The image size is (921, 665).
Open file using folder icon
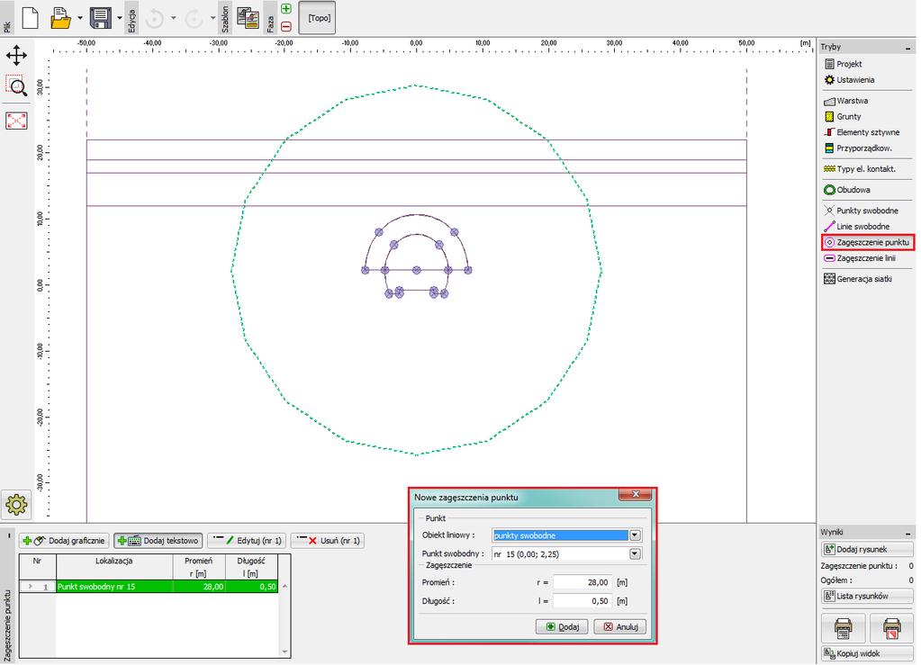pyautogui.click(x=60, y=18)
